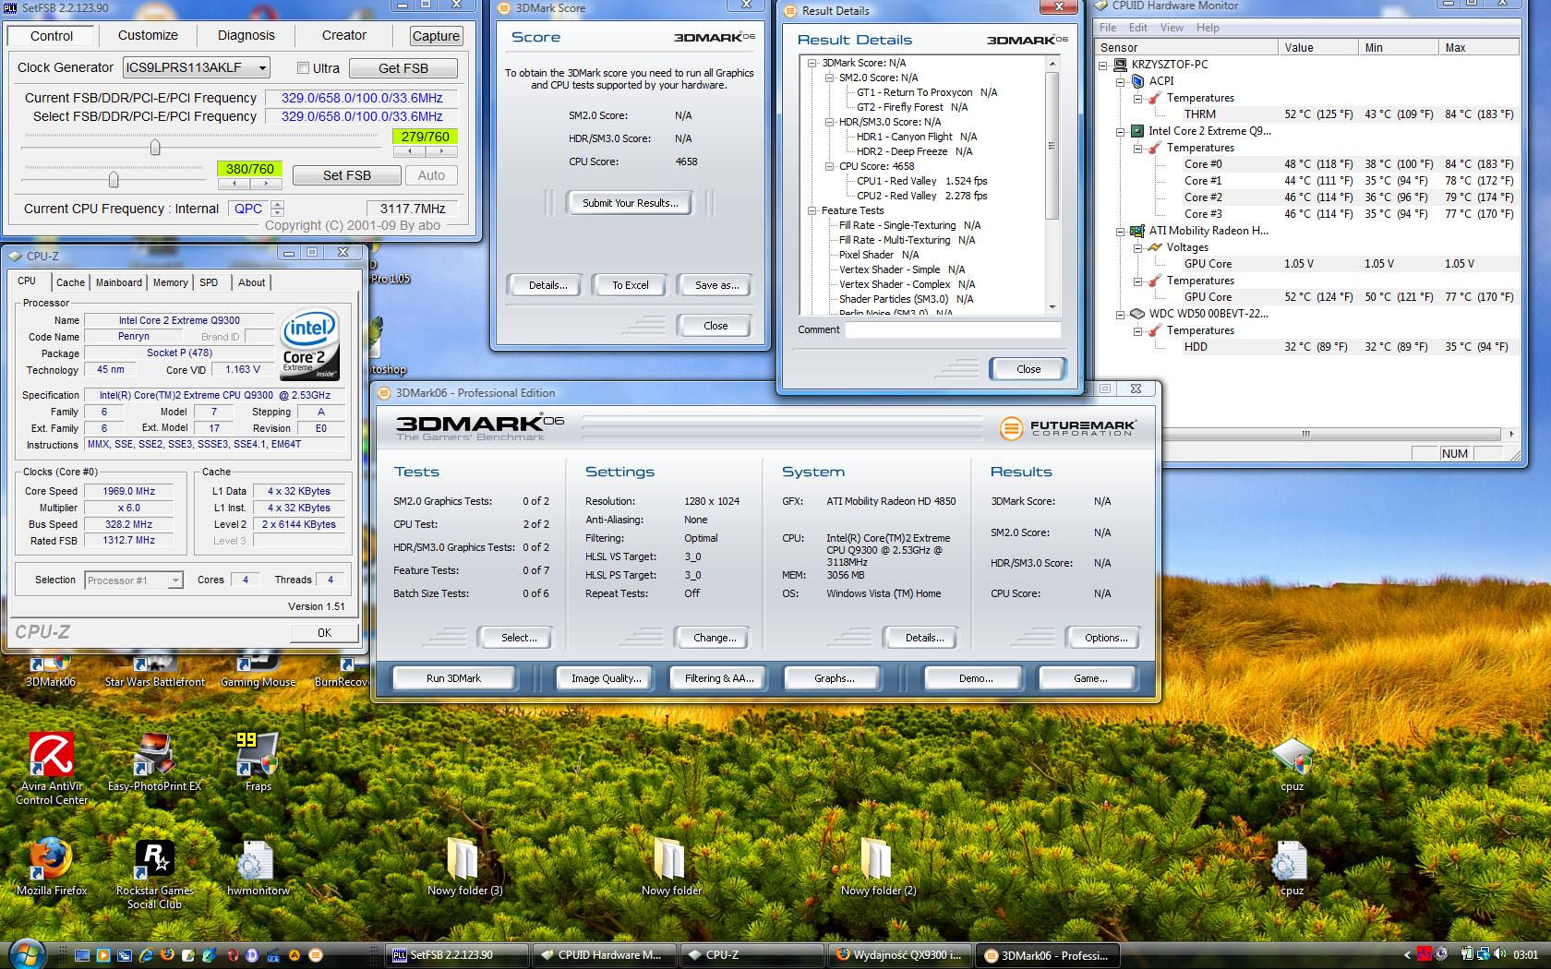Click Result Details tree vertical scrollbar

click(1052, 185)
